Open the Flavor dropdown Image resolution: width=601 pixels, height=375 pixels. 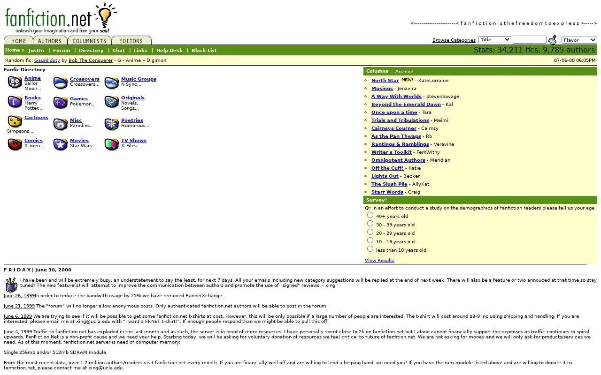click(x=579, y=40)
